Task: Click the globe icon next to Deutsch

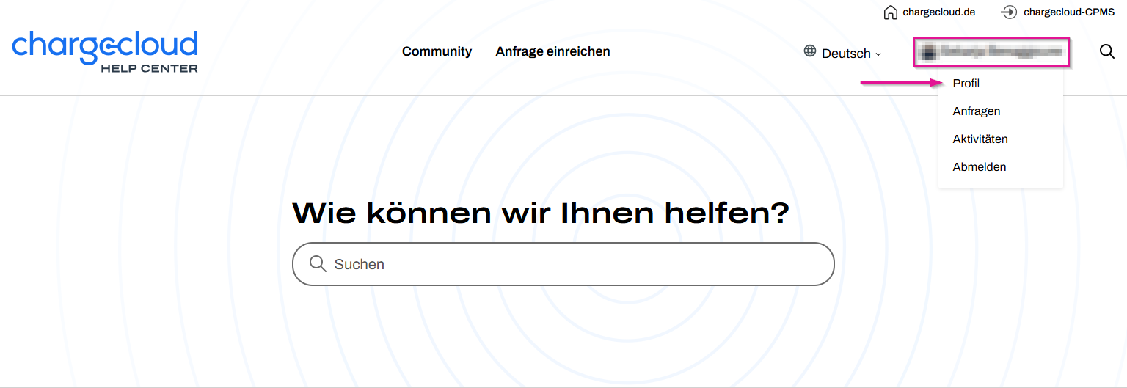Action: pyautogui.click(x=810, y=51)
